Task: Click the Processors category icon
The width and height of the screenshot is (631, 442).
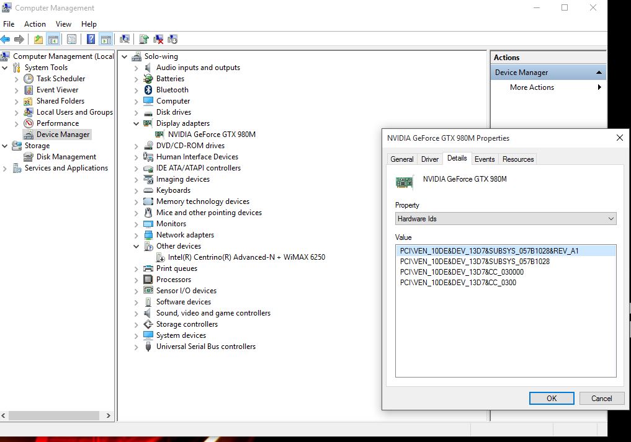Action: [x=148, y=280]
